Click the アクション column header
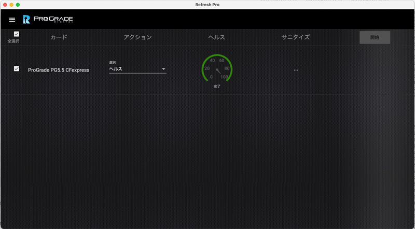This screenshot has width=415, height=229. click(x=137, y=37)
